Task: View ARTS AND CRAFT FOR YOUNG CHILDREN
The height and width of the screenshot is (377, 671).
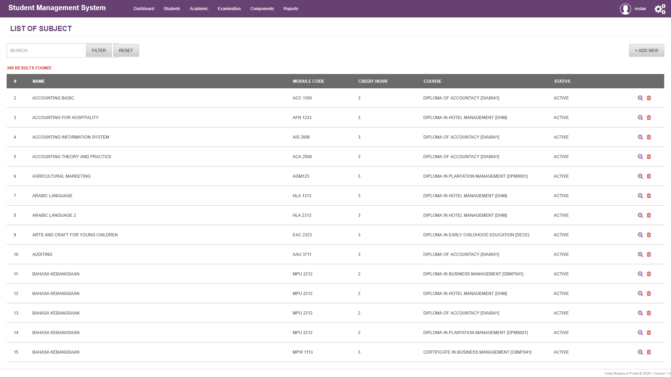Action: coord(640,235)
